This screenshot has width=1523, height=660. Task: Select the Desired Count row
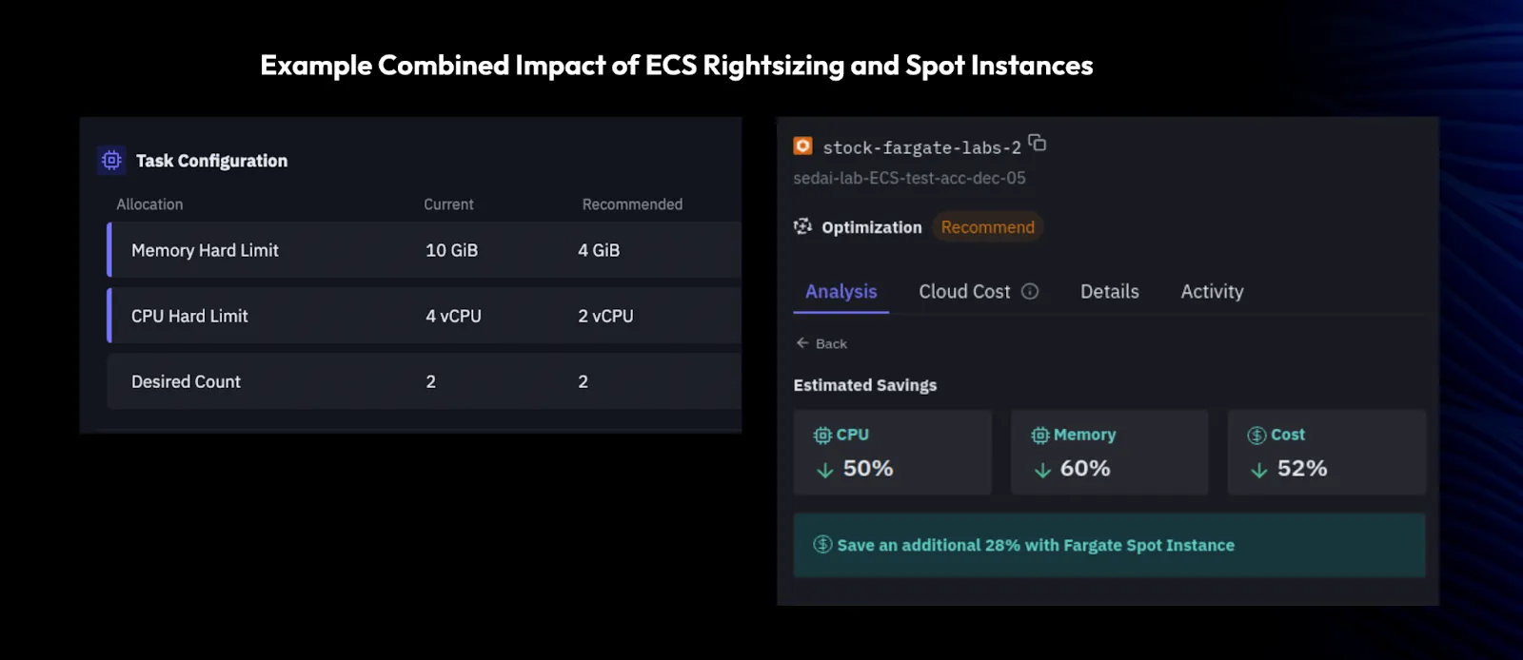[425, 381]
